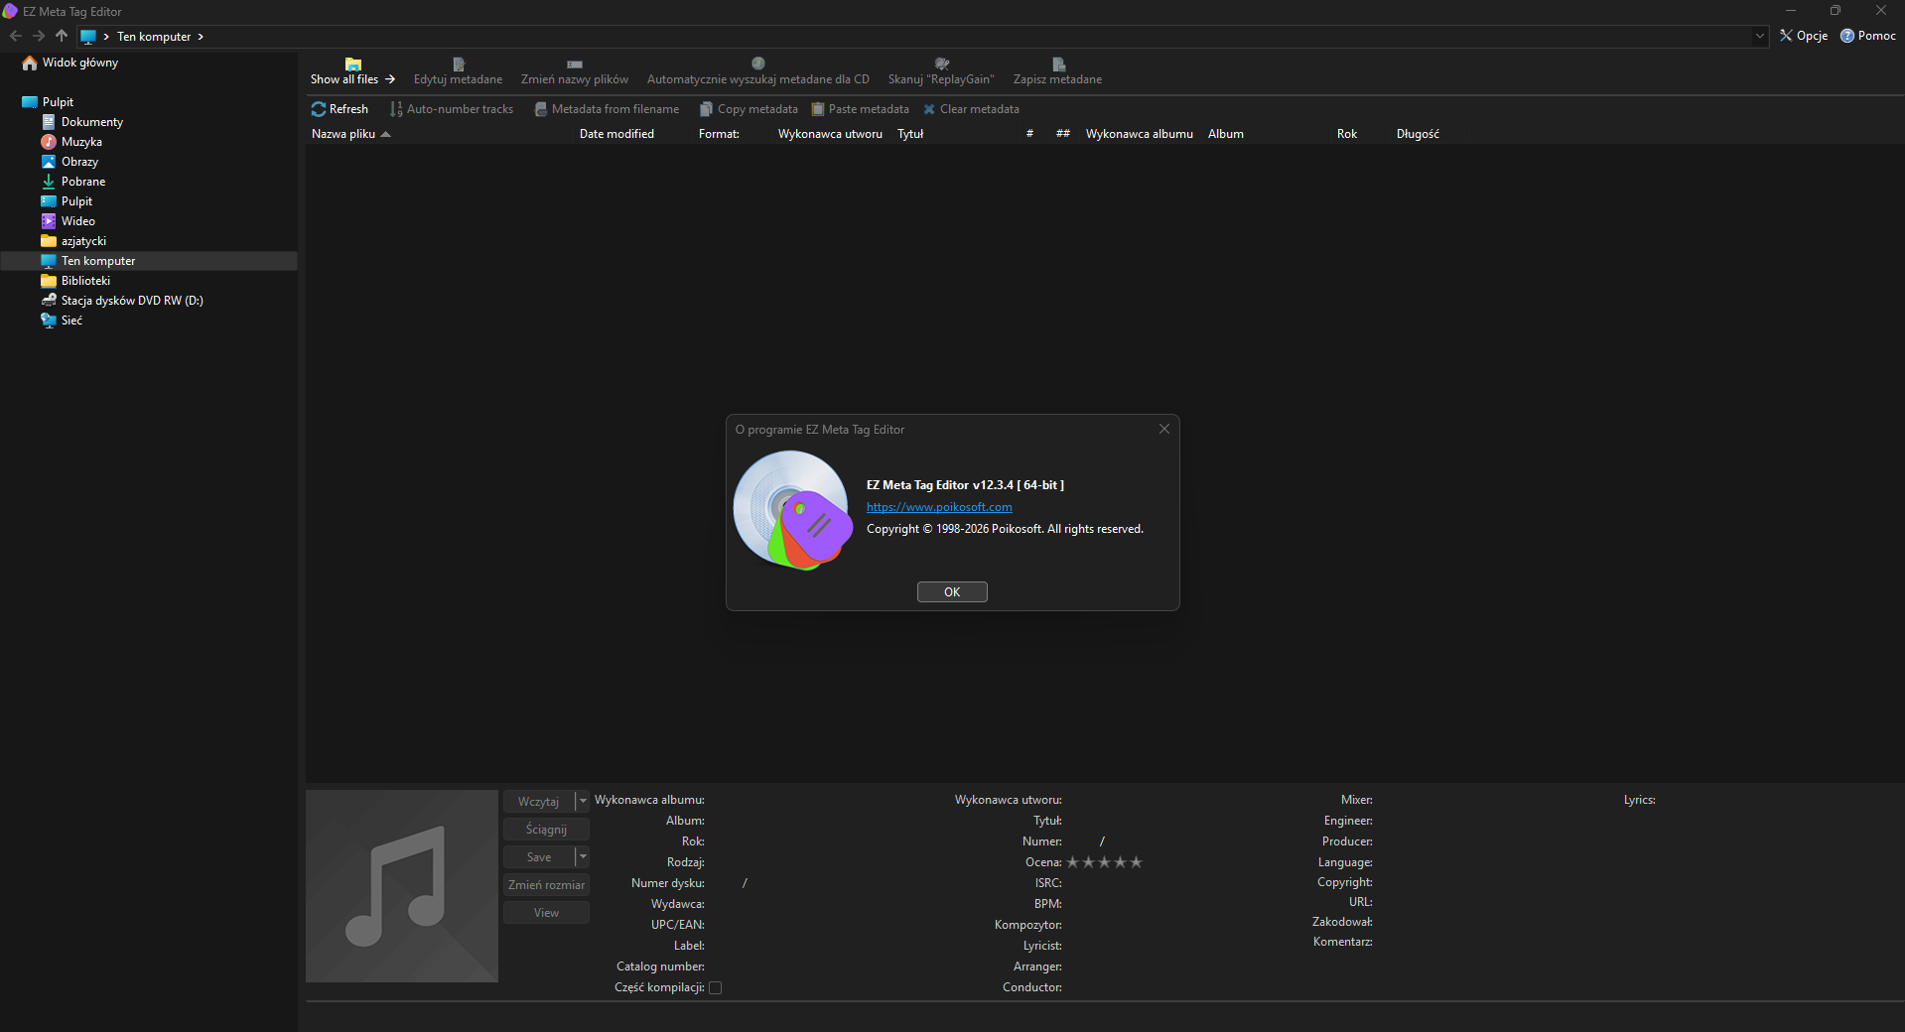
Task: Click the Wczytaj cover button
Action: coord(539,801)
